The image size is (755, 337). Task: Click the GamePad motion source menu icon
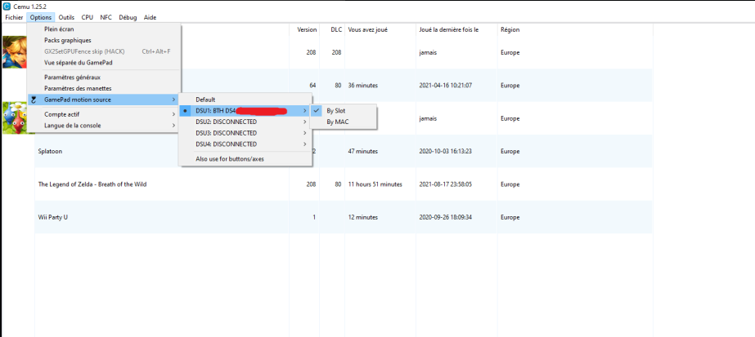[x=34, y=100]
